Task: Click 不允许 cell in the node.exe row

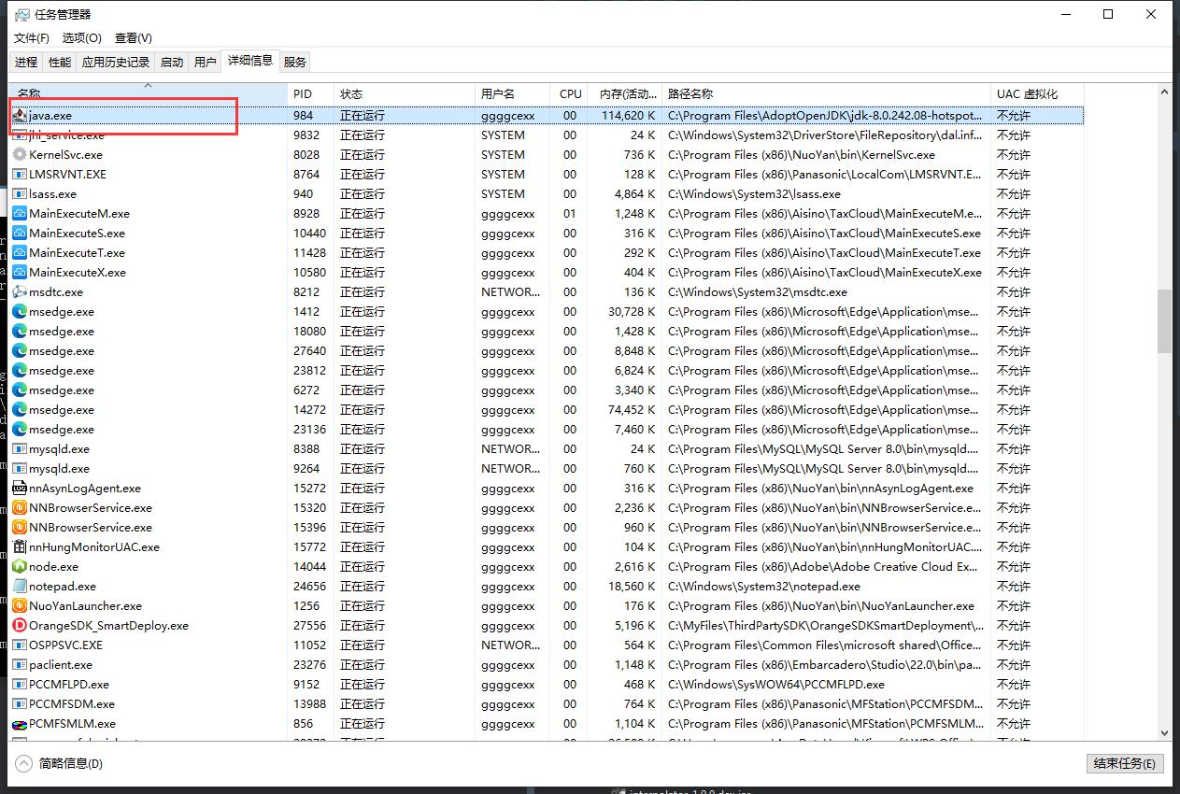Action: tap(1014, 567)
